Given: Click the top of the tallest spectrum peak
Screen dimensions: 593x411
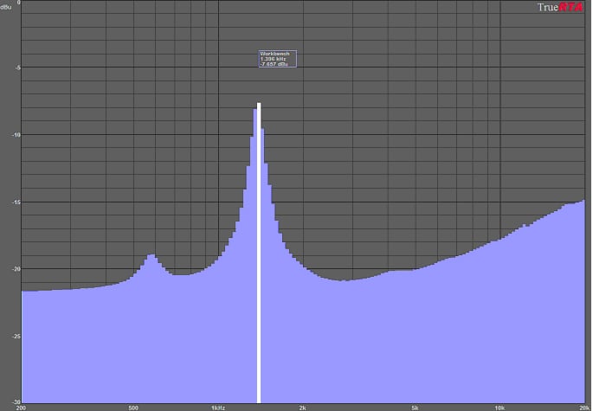Looking at the screenshot, I should [258, 106].
